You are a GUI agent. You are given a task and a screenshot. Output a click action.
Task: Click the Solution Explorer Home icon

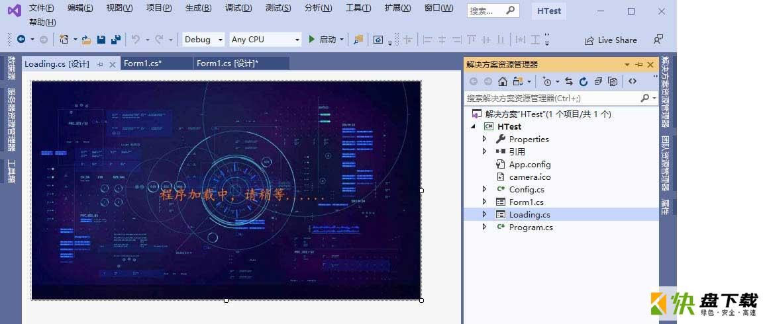pyautogui.click(x=503, y=81)
